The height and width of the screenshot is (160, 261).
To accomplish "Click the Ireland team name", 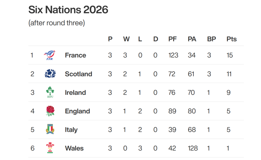I will (x=75, y=93).
